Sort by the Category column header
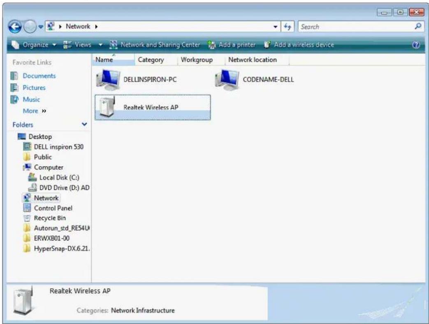 [156, 60]
